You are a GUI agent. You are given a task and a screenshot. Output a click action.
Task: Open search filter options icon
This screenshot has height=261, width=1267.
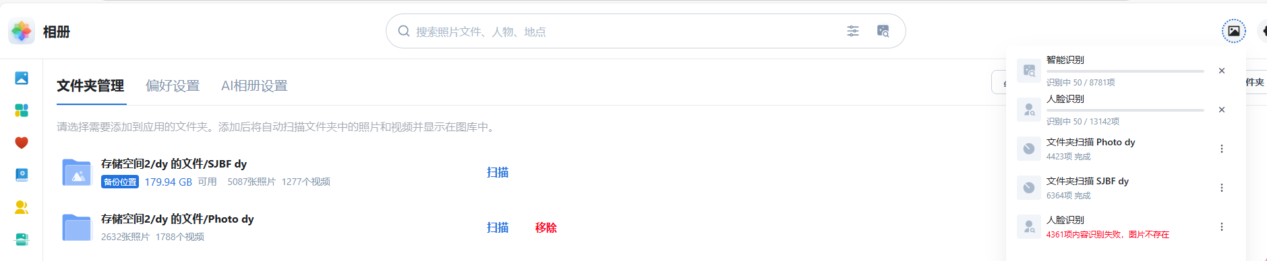click(853, 31)
